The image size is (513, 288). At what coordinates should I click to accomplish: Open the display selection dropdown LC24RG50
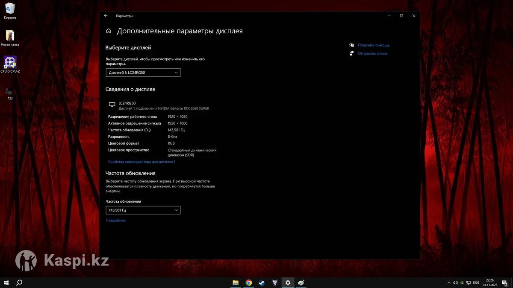click(x=143, y=73)
